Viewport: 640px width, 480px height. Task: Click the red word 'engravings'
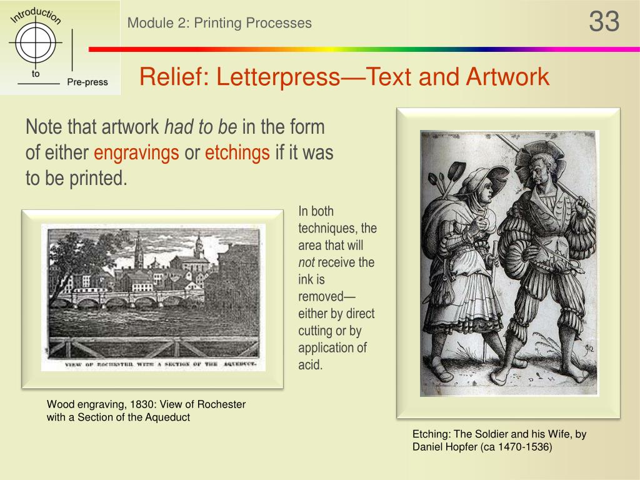tap(136, 152)
